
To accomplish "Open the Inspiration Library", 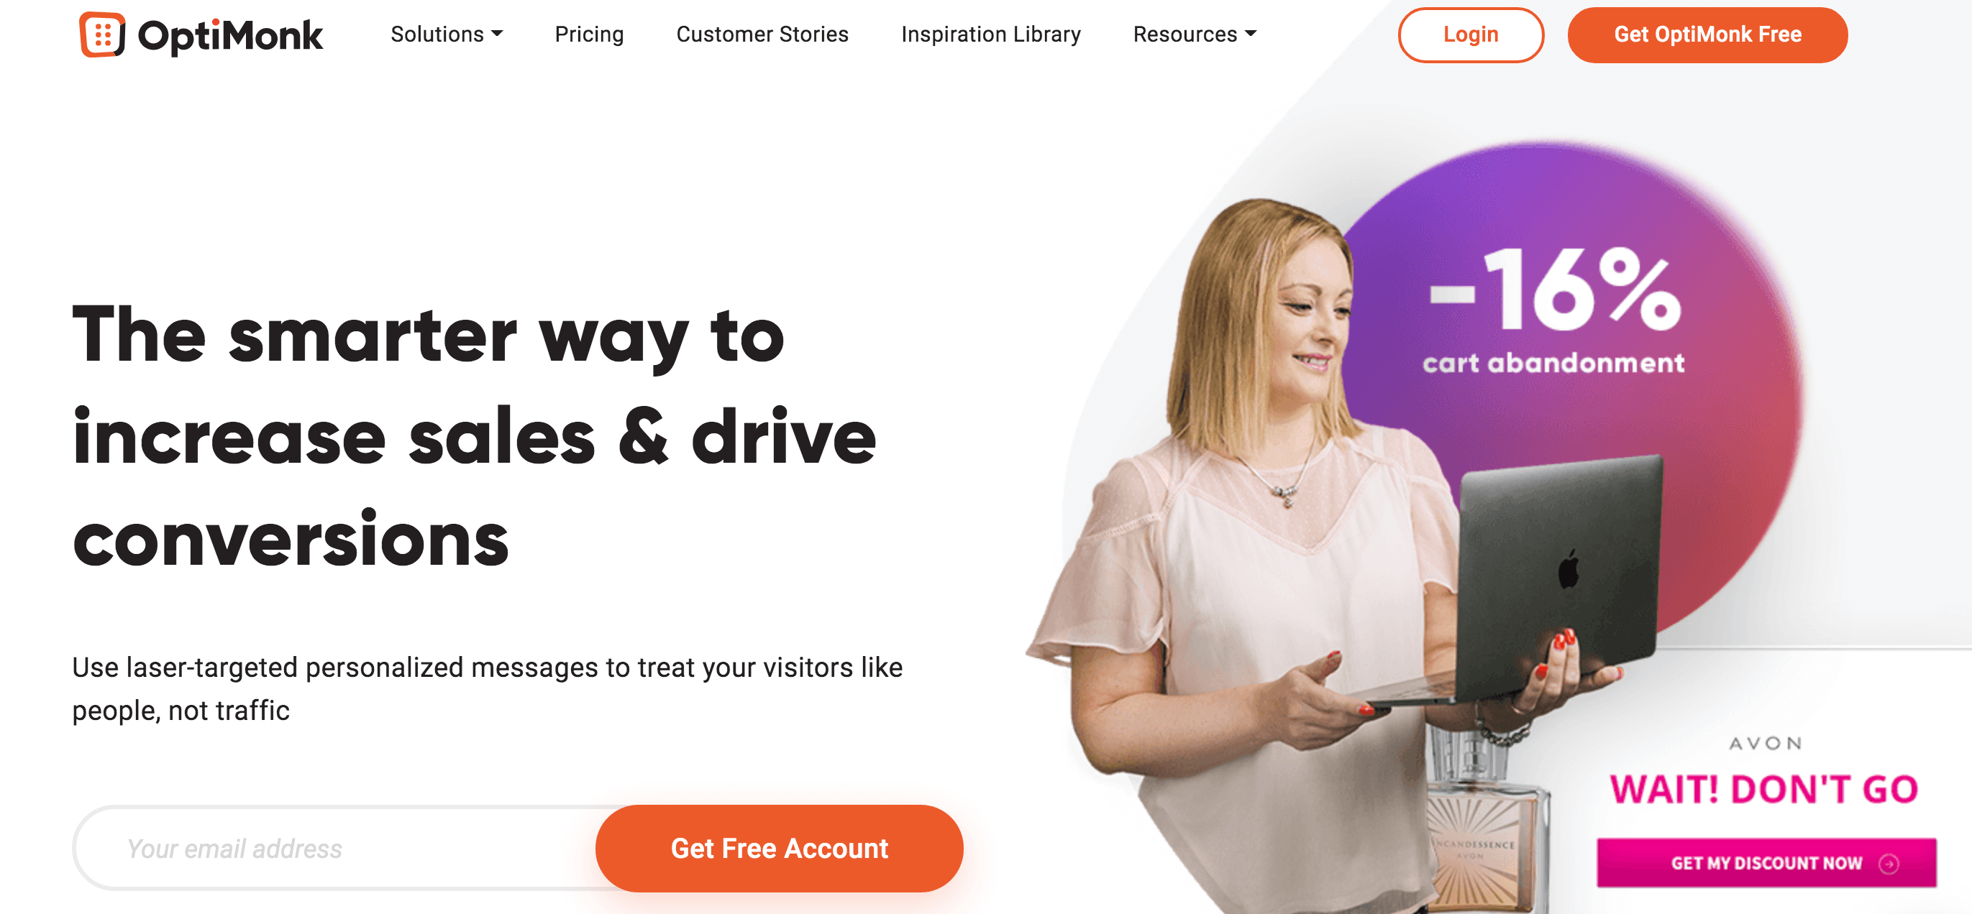I will pos(990,34).
